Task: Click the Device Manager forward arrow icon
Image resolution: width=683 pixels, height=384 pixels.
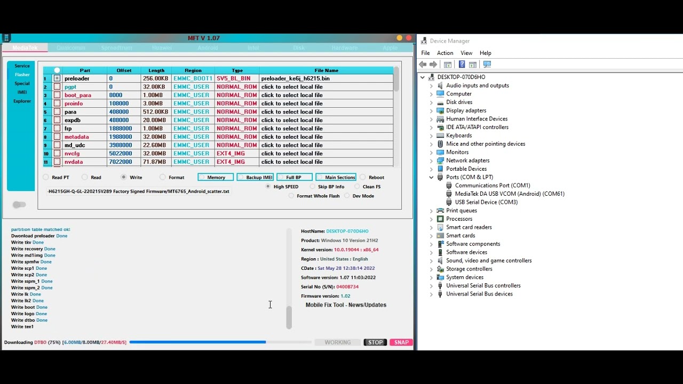Action: tap(433, 65)
